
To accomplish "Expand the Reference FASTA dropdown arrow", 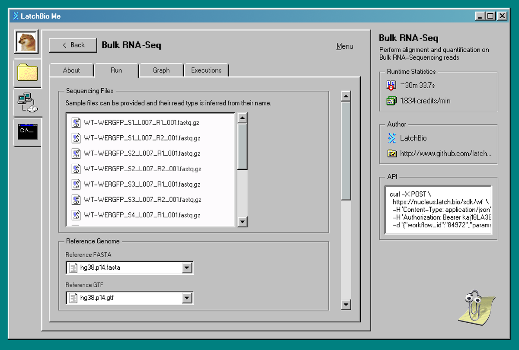I will click(187, 268).
